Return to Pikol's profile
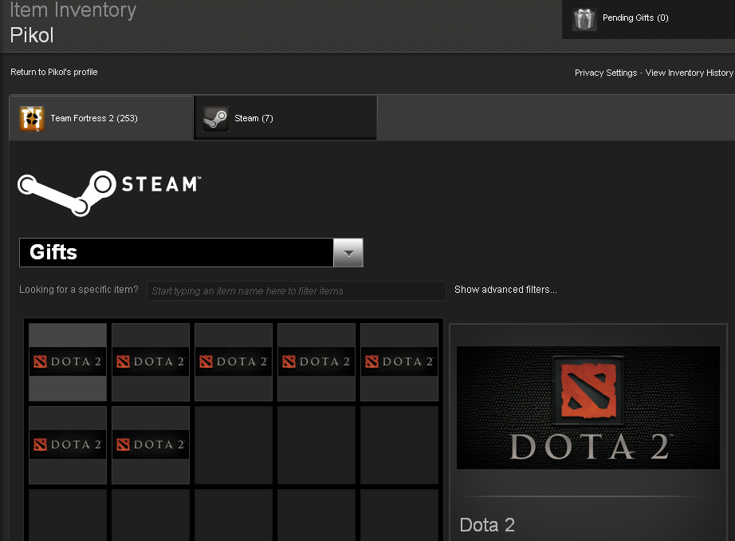This screenshot has height=541, width=735. 54,72
